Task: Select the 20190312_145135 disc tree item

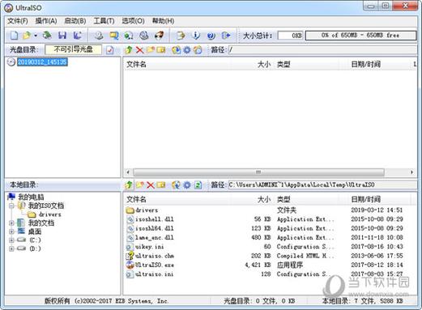Action: pos(42,62)
